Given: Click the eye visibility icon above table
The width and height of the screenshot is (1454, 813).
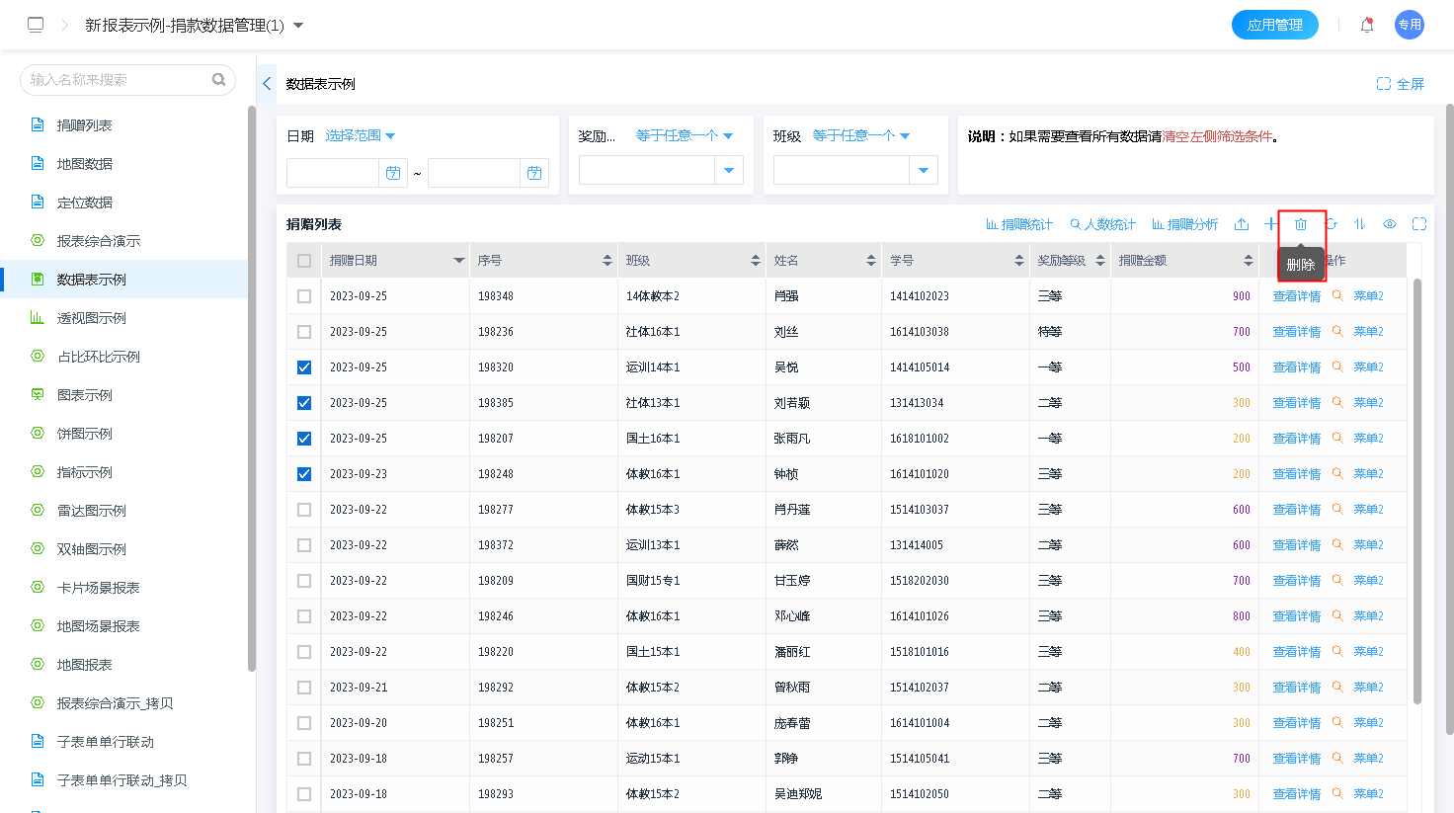Looking at the screenshot, I should [x=1390, y=224].
